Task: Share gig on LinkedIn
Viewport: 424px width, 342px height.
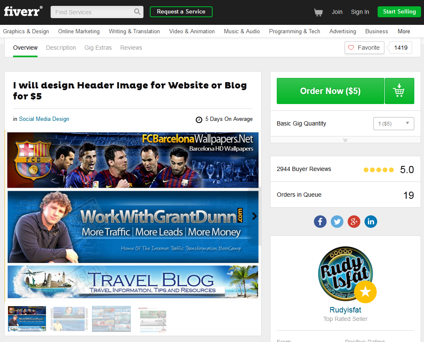Action: [x=371, y=222]
